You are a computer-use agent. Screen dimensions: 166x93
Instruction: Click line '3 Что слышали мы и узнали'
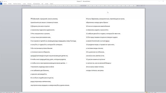pos(40,34)
